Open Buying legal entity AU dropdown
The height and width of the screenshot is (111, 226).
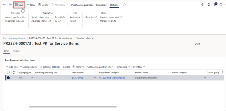[32, 78]
